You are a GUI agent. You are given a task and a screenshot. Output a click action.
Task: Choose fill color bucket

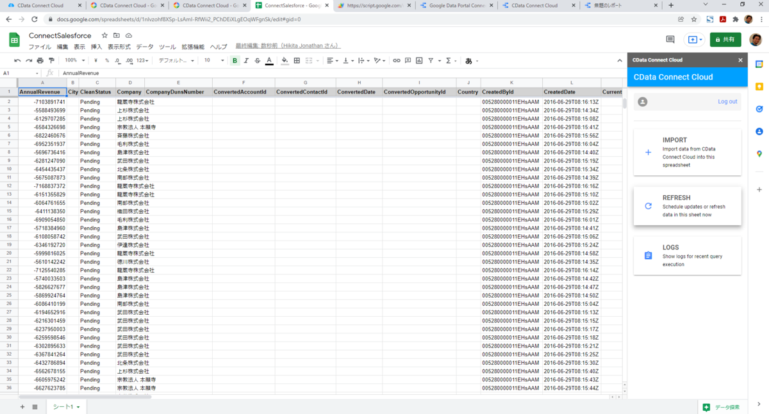[x=285, y=61]
